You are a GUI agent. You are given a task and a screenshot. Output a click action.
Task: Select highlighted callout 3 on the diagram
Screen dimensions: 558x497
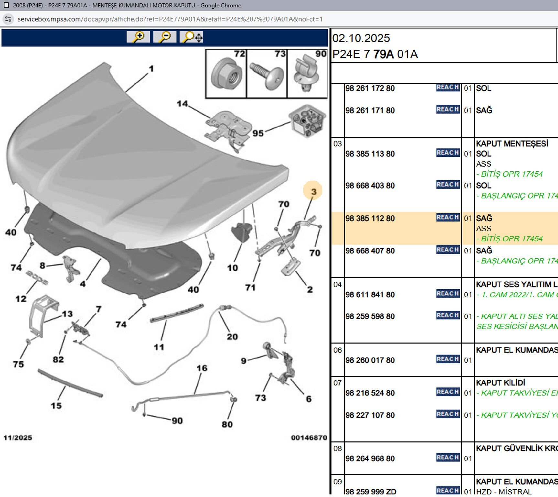(313, 191)
